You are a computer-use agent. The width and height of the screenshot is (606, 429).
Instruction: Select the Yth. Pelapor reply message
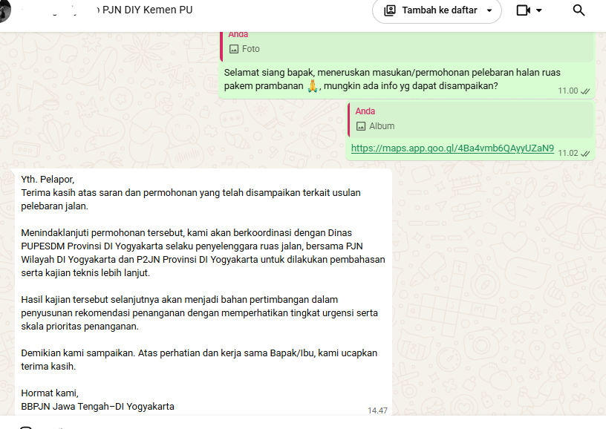tap(203, 292)
